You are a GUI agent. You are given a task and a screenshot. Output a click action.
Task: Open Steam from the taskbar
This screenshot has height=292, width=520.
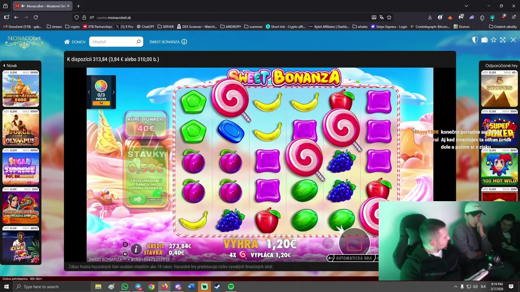point(218,287)
